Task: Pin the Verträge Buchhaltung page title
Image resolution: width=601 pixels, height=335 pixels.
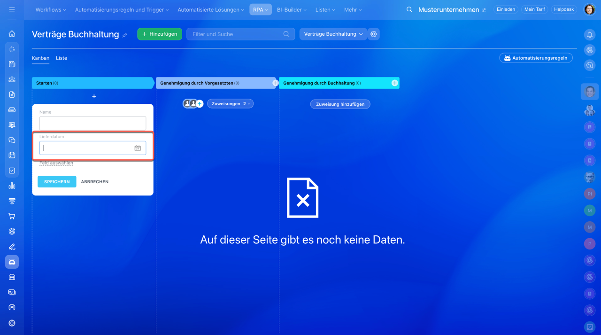Action: coord(124,35)
